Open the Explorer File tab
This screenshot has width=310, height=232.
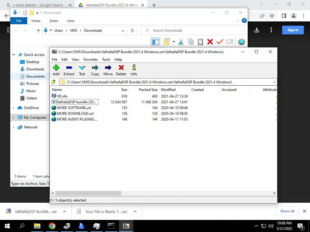(x=19, y=21)
